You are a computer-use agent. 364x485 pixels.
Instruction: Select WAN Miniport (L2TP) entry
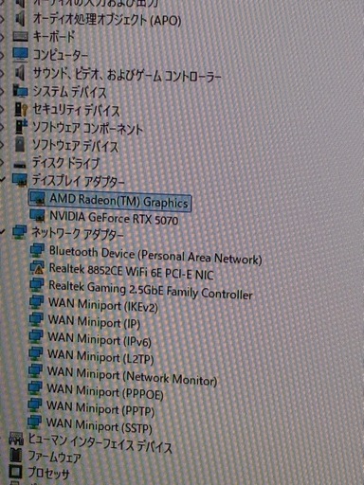[x=100, y=356]
